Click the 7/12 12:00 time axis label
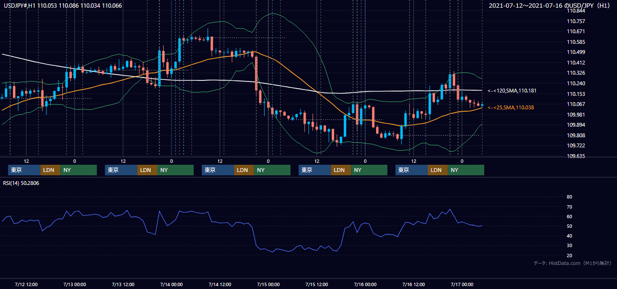Viewport: 617px width, 289px height. click(x=26, y=284)
